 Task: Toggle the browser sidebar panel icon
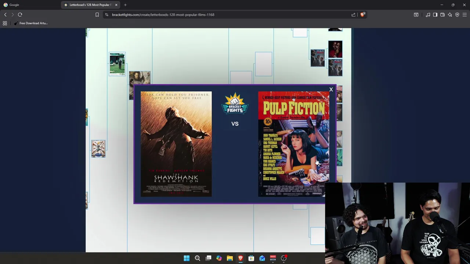[x=435, y=15]
